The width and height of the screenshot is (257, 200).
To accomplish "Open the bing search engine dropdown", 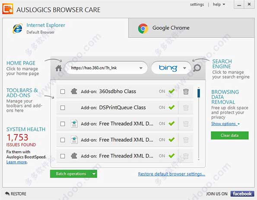I will (184, 68).
